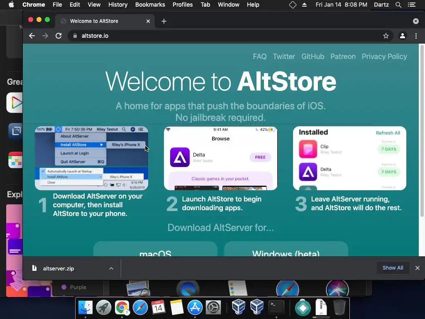Open the Profiles menu
The width and height of the screenshot is (425, 319).
pyautogui.click(x=183, y=5)
